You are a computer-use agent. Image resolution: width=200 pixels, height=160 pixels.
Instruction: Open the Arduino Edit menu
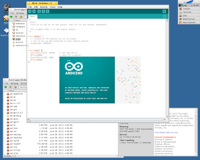tap(36, 7)
